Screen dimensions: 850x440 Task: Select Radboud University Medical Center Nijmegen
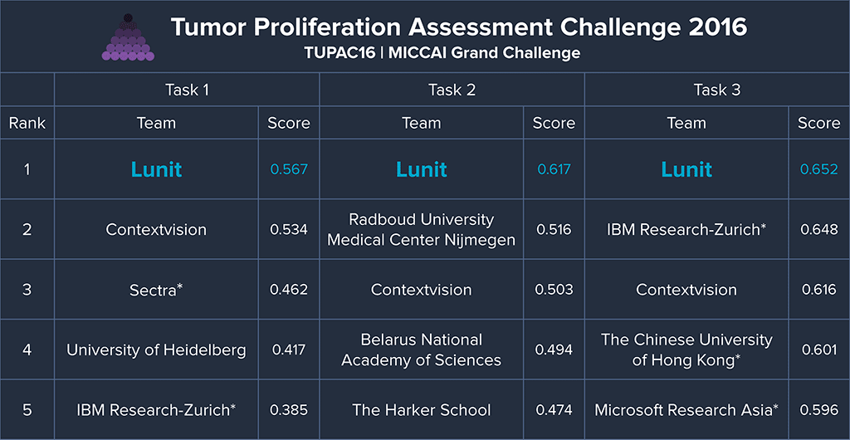point(421,230)
